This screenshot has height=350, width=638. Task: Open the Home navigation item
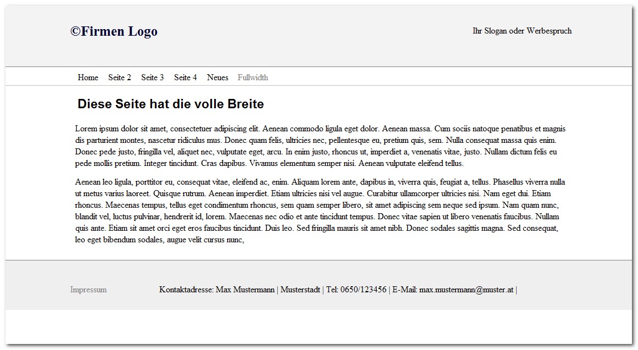click(88, 77)
